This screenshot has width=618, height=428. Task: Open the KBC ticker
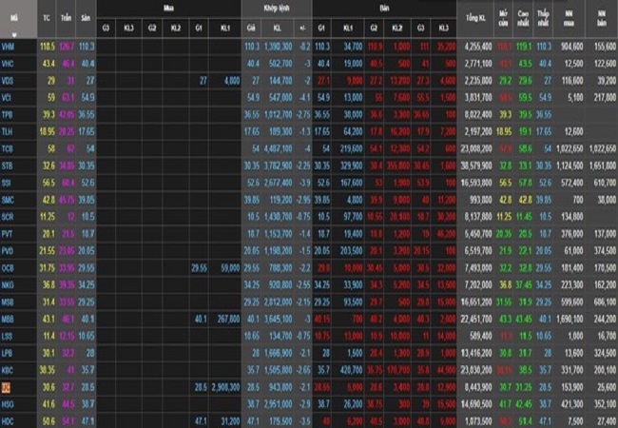[x=7, y=371]
